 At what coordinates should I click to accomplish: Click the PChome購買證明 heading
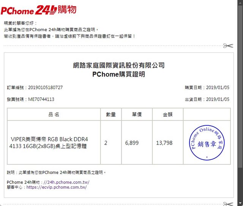coord(118,74)
